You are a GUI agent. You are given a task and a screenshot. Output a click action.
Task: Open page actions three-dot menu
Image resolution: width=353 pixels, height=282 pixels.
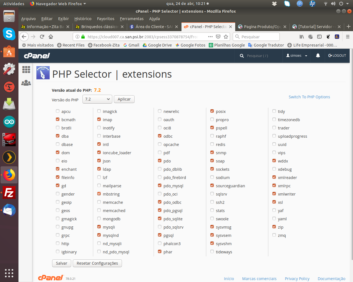pyautogui.click(x=210, y=37)
